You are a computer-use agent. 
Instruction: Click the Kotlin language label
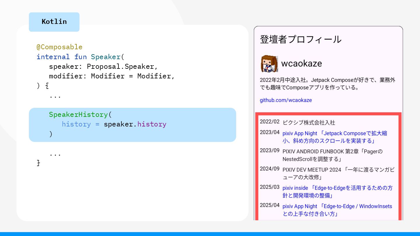(54, 22)
